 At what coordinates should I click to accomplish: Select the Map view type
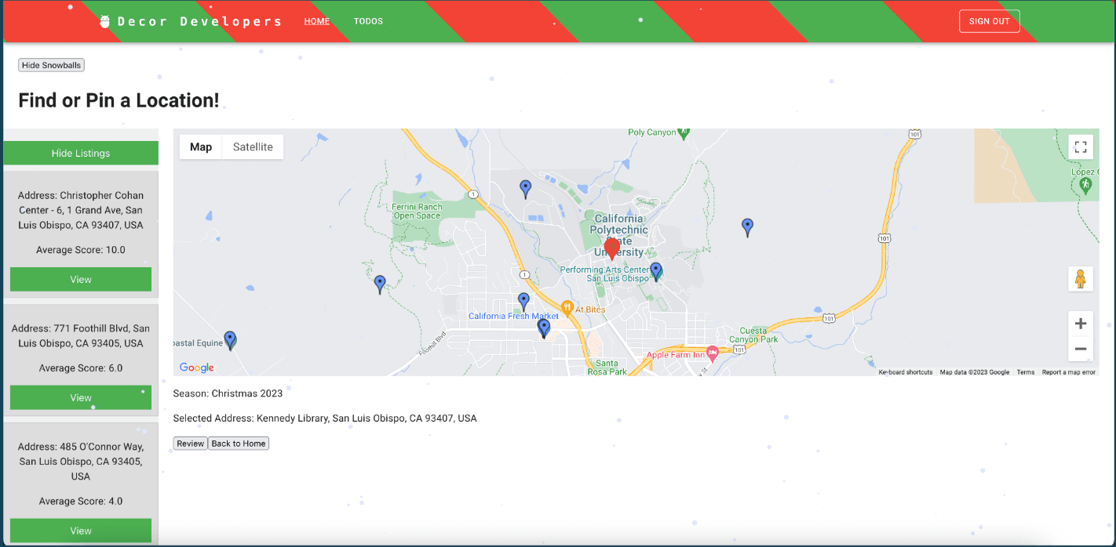click(201, 147)
